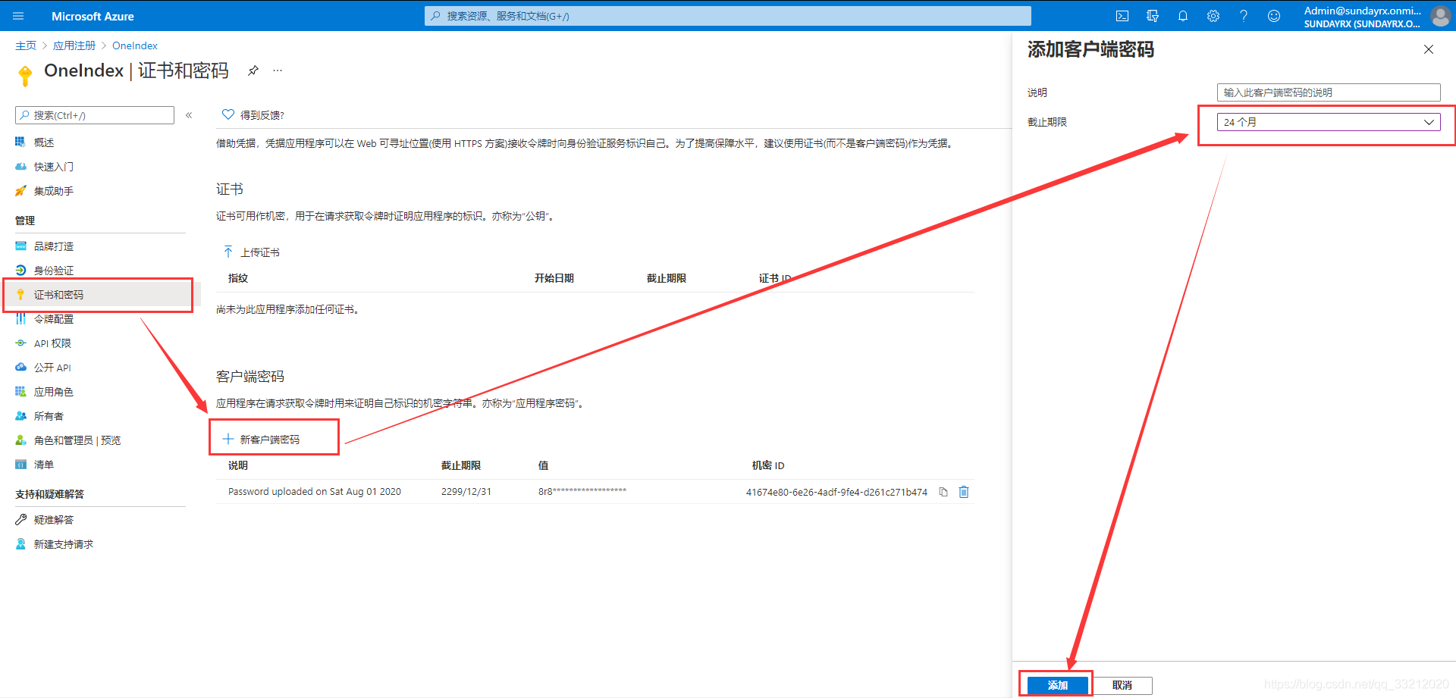
Task: Open API 权限 in the sidebar
Action: tap(52, 343)
